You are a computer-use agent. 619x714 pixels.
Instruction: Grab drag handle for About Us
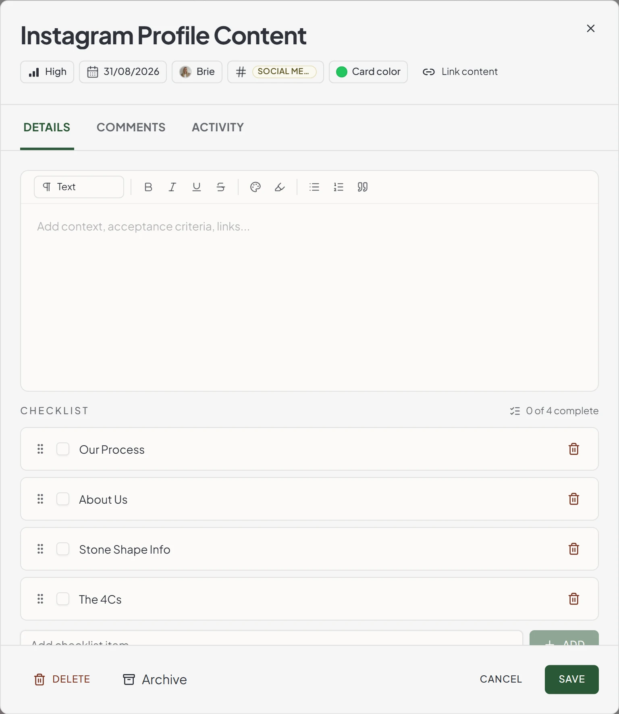40,499
